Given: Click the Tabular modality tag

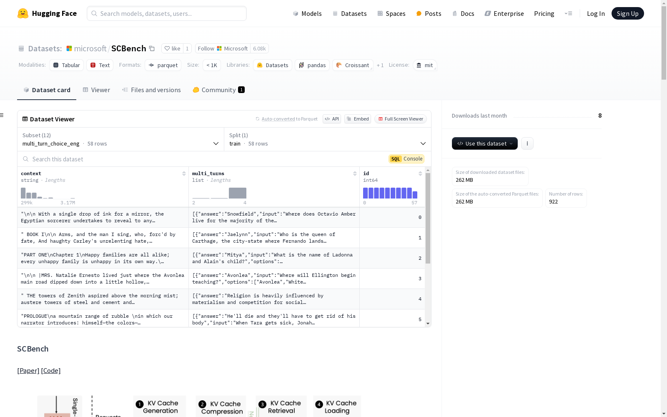Looking at the screenshot, I should (67, 65).
